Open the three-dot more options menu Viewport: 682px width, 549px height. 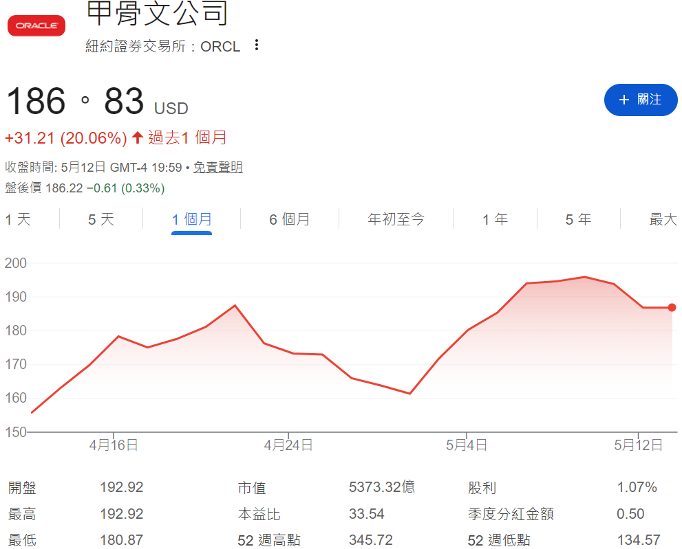tap(257, 45)
